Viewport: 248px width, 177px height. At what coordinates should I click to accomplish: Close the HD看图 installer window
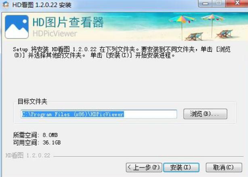click(237, 3)
